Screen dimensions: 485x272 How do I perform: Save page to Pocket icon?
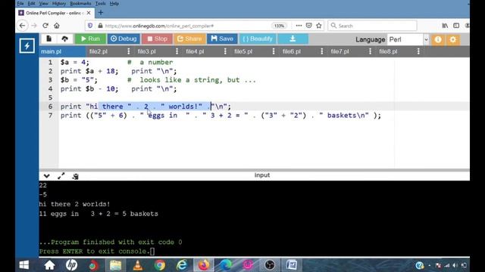(308, 26)
